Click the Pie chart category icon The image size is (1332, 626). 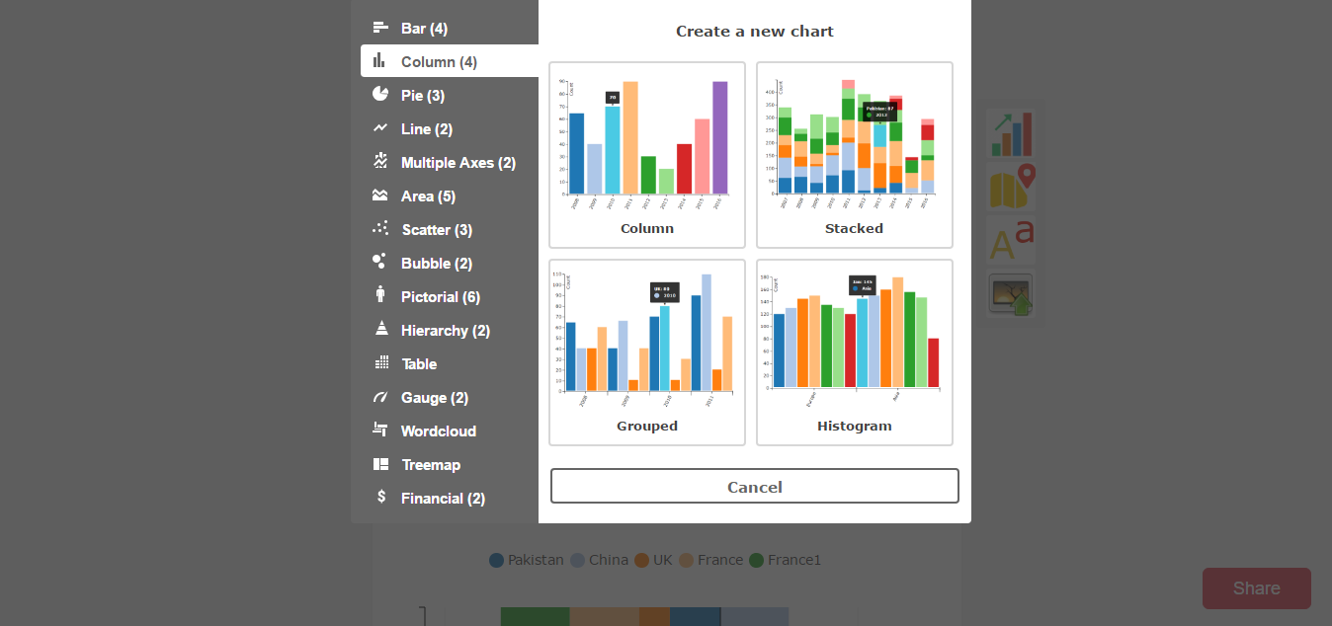[x=380, y=95]
